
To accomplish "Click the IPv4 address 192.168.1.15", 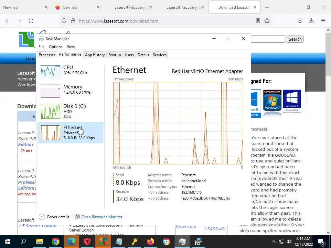I will point(191,192).
